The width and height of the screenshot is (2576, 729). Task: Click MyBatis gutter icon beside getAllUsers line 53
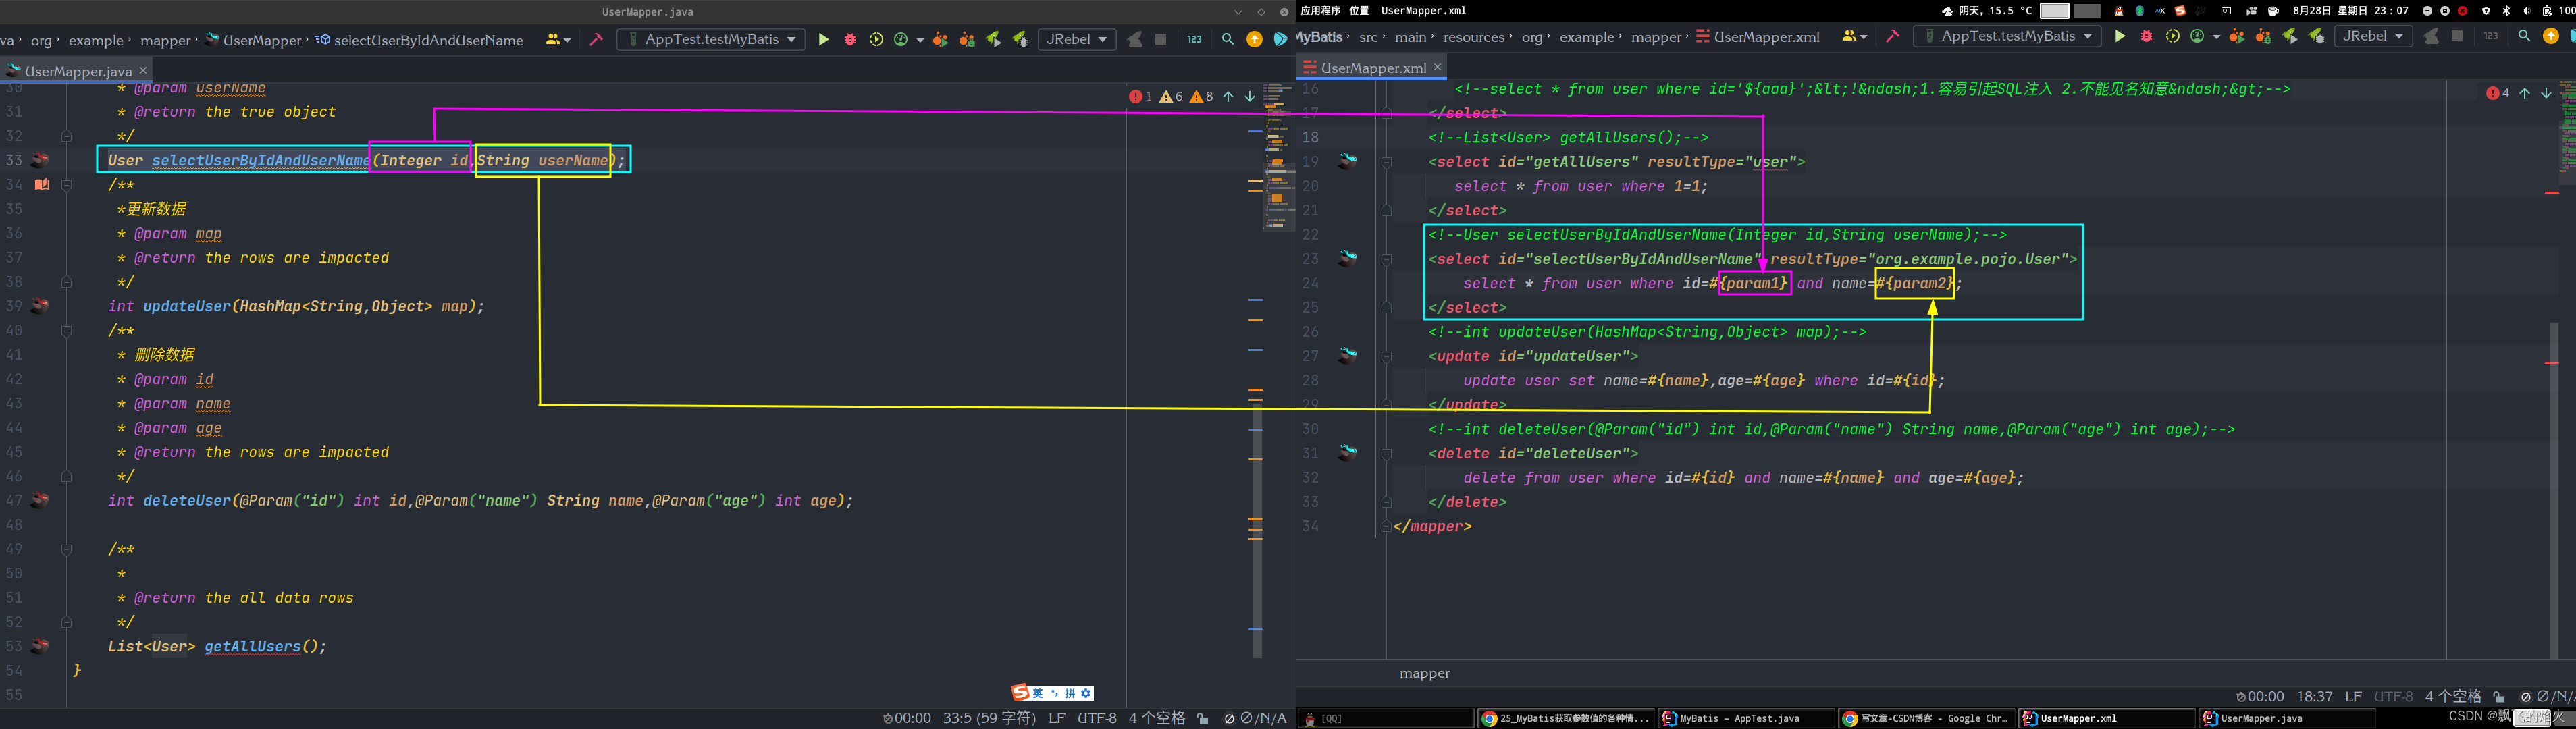coord(40,646)
